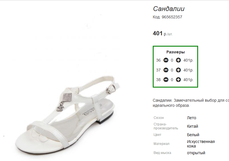Click the size 36 label
This screenshot has height=161, width=229.
158,60
